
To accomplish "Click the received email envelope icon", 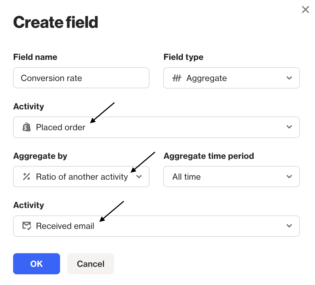I will (27, 226).
